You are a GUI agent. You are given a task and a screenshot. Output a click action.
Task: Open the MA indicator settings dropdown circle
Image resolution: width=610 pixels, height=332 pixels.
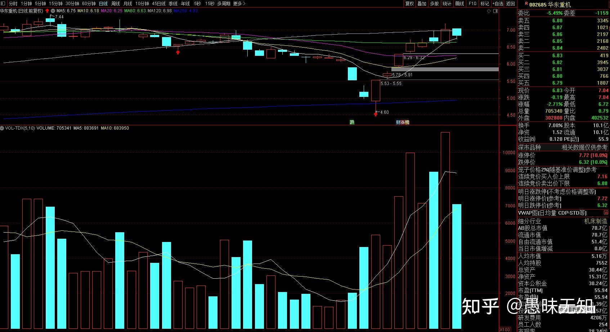[53, 11]
